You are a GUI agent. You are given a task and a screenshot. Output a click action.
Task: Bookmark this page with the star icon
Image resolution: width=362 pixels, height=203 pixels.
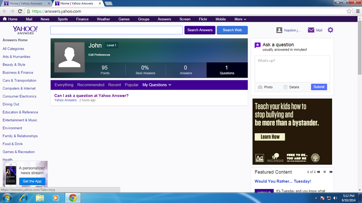[x=349, y=11]
